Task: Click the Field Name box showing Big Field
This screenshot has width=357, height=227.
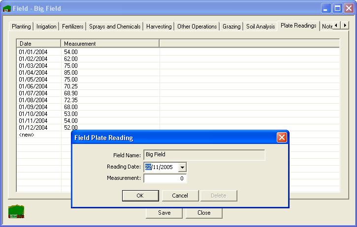Action: point(204,155)
